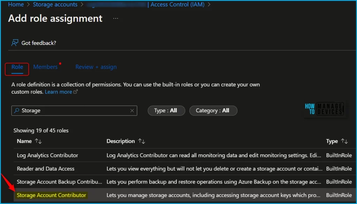357x204 pixels.
Task: Go to the Home breadcrumb
Action: [16, 4]
